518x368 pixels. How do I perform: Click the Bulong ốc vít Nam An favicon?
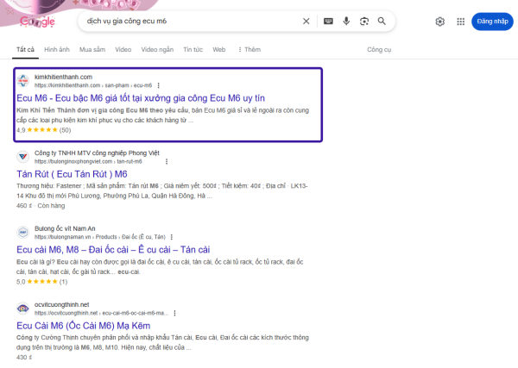point(23,232)
